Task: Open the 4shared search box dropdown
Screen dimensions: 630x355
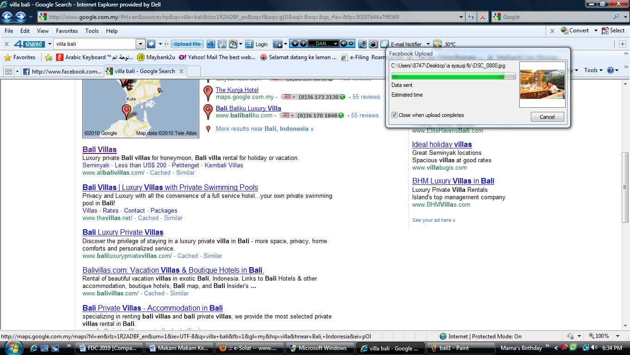Action: [140, 44]
